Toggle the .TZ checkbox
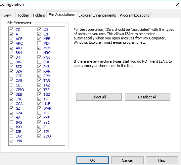 point(39,99)
